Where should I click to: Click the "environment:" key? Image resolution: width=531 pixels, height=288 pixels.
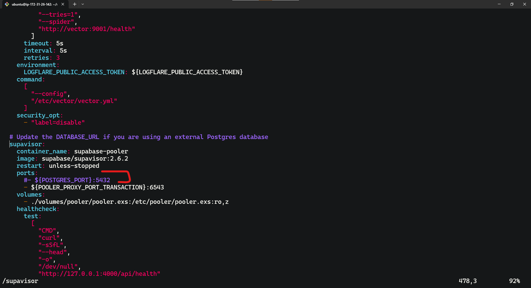point(38,65)
